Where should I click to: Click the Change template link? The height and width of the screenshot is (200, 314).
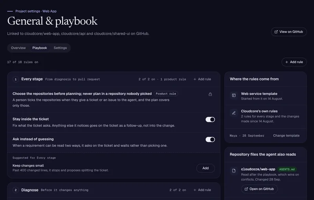pos(286,135)
